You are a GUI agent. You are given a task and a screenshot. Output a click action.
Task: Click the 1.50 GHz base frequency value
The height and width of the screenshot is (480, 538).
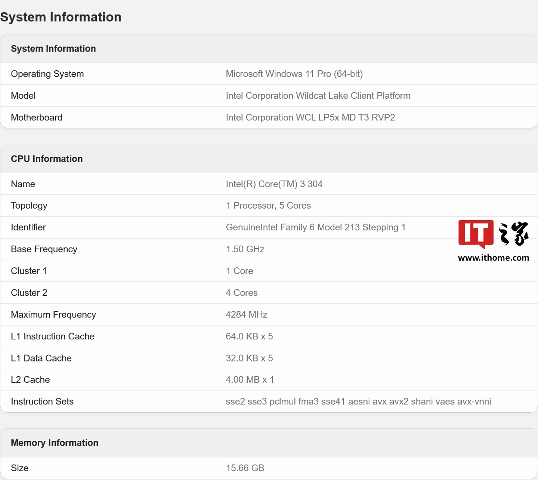pos(245,249)
